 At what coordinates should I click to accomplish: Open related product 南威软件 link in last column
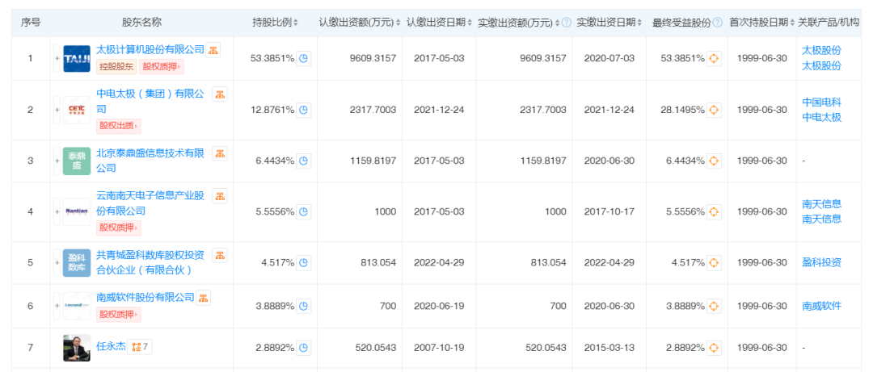tap(821, 306)
